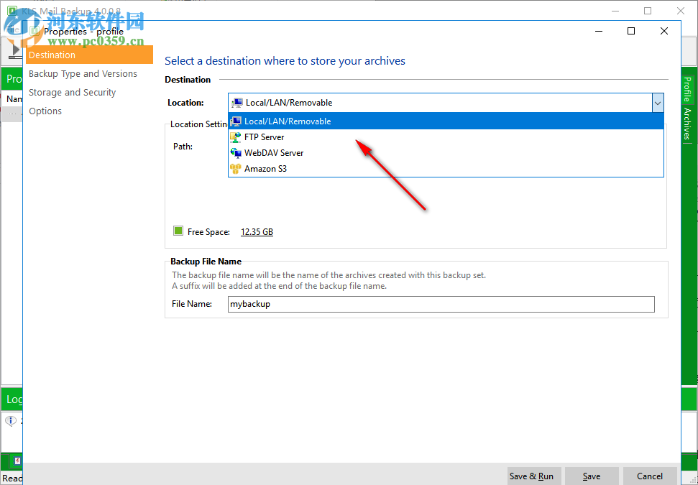
Task: Select the highlighted Local/LAN/Removable list entry
Action: [288, 121]
